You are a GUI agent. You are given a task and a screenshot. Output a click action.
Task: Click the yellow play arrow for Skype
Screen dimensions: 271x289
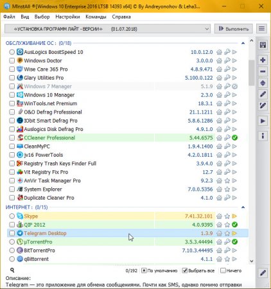[x=234, y=216]
